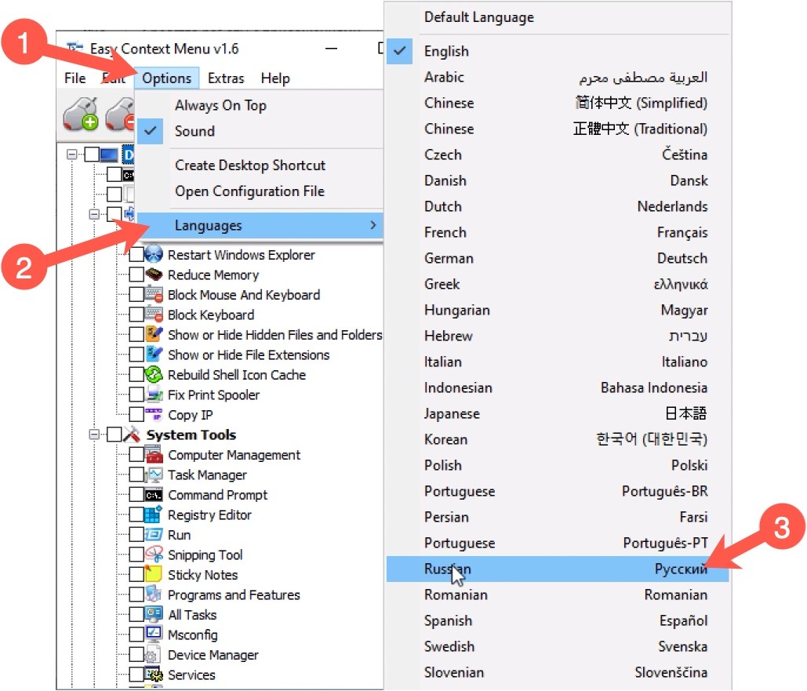Click the Services gears icon
This screenshot has height=691, width=807.
click(154, 674)
